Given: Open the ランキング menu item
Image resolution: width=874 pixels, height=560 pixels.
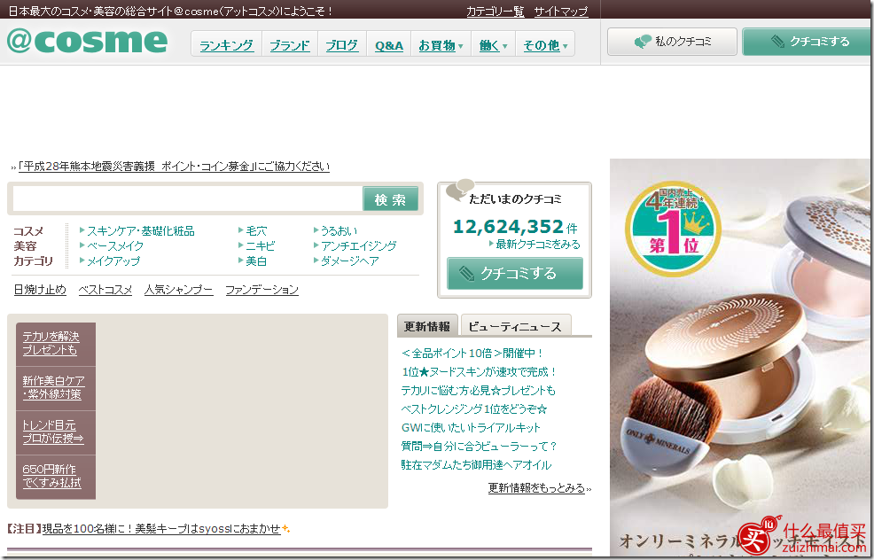Looking at the screenshot, I should coord(226,46).
